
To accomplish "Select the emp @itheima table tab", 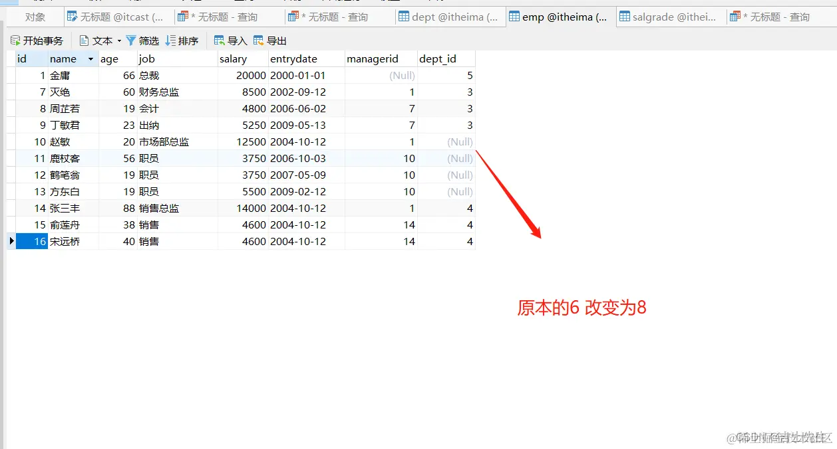I will pyautogui.click(x=560, y=17).
